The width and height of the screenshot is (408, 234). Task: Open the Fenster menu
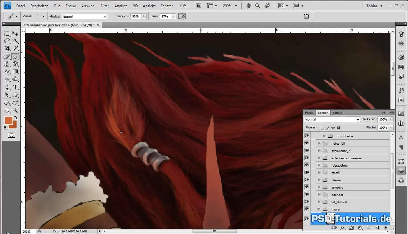click(167, 6)
